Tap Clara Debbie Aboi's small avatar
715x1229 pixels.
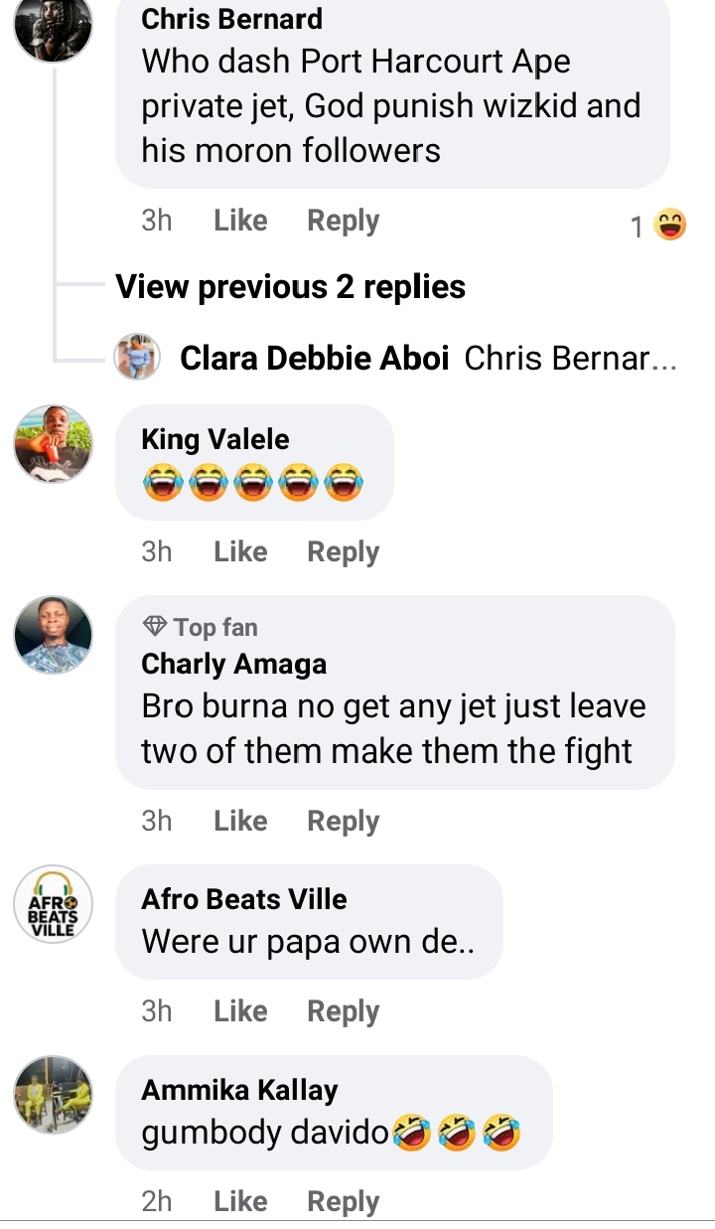137,357
